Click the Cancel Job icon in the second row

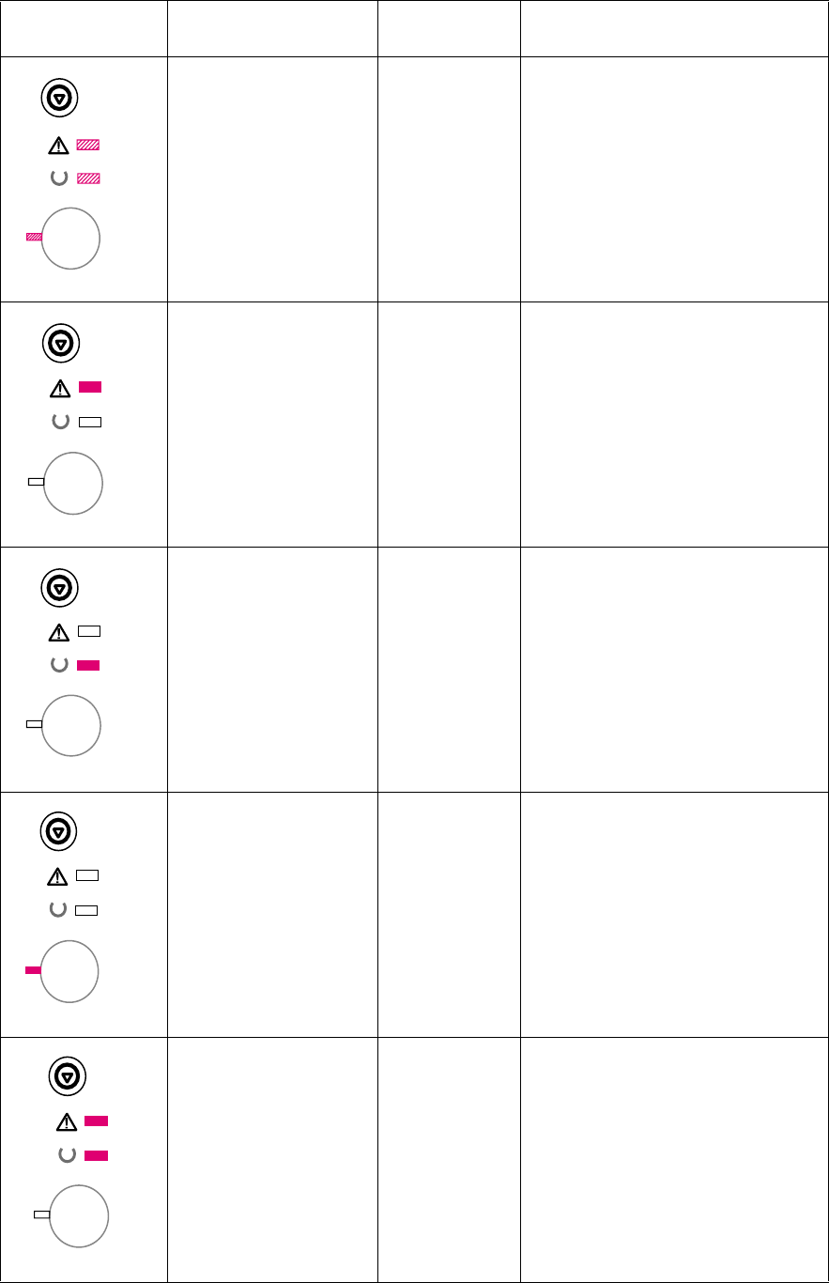[x=60, y=344]
